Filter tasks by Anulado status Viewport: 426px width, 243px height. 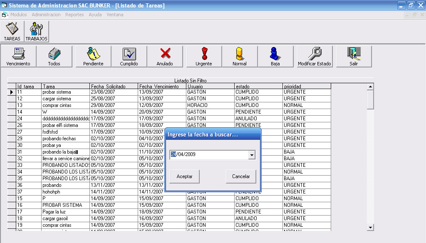coord(165,57)
